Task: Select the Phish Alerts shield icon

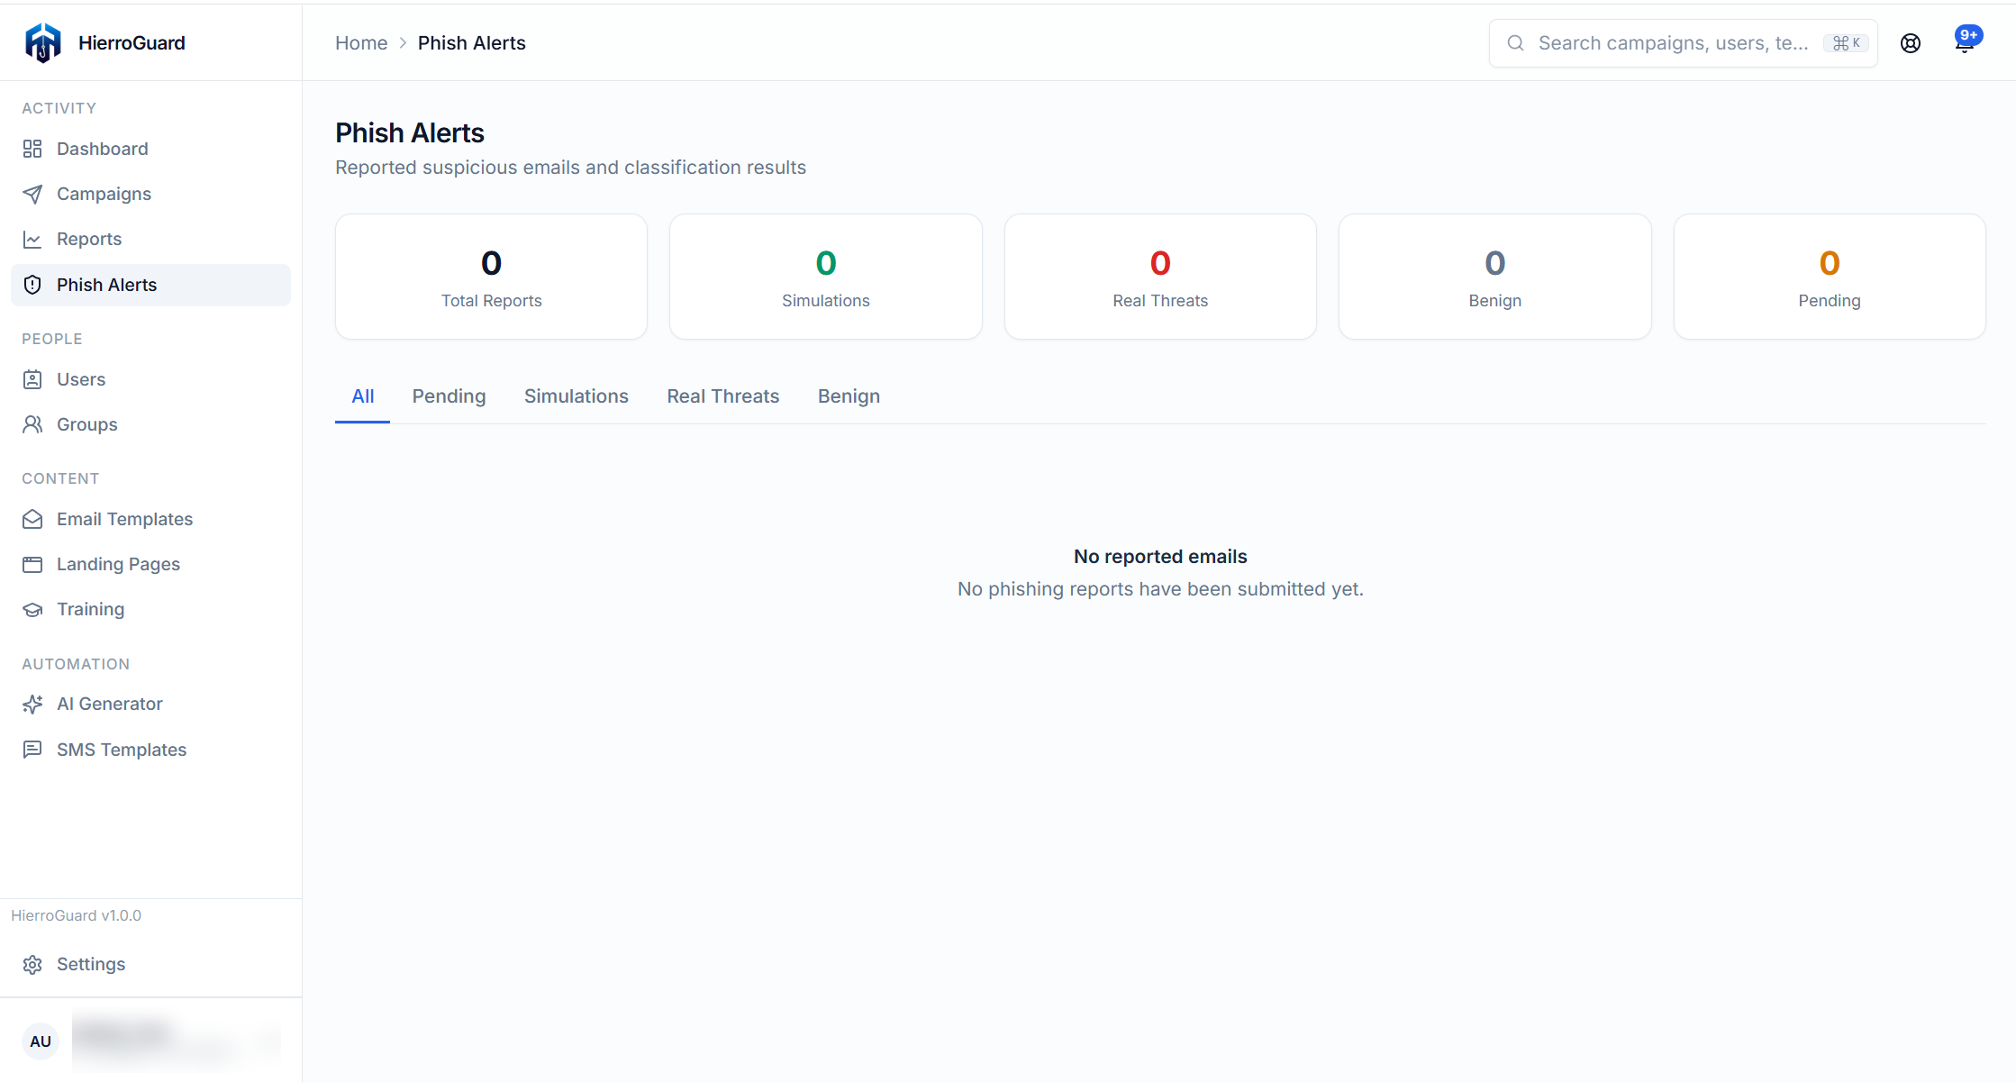Action: coord(32,285)
